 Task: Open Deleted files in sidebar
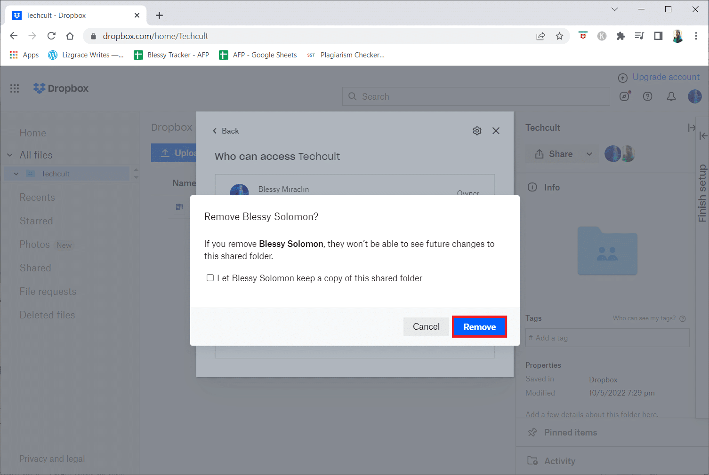click(47, 315)
